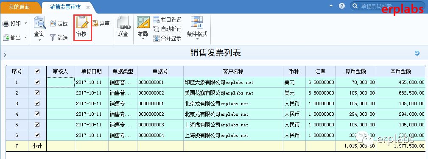The width and height of the screenshot is (428, 159).
Task: Click 人民币 cell in row 4
Action: point(294,114)
